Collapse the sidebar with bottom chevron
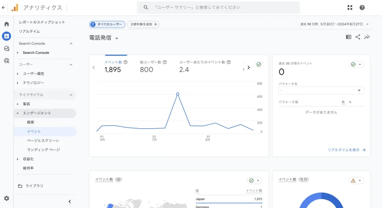This screenshot has width=382, height=208. coord(70,201)
